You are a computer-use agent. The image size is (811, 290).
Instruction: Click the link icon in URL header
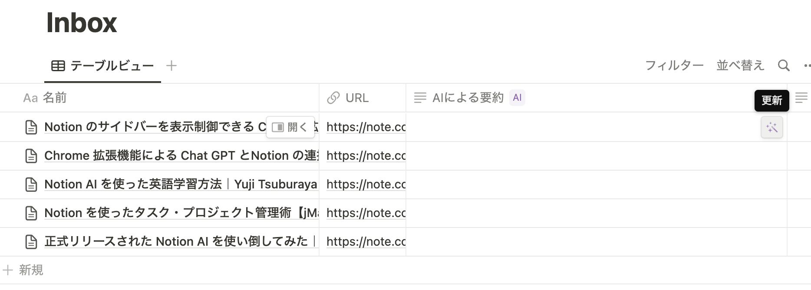point(333,98)
